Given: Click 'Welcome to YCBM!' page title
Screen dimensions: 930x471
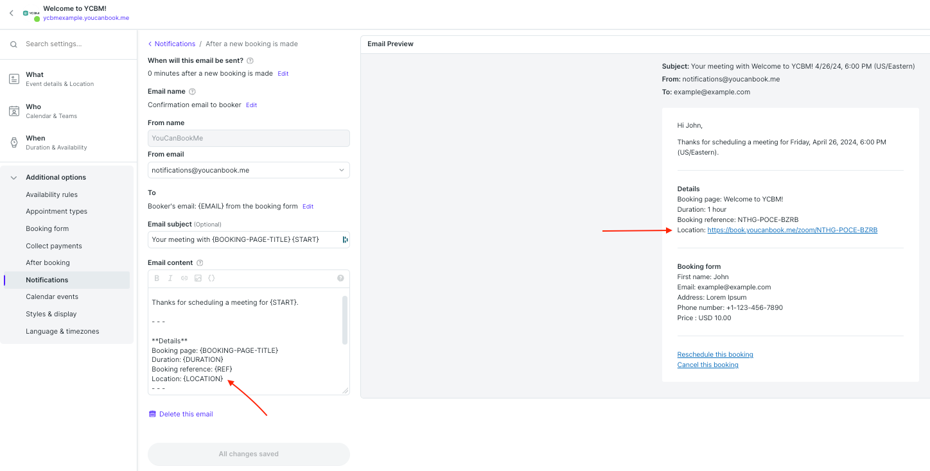Looking at the screenshot, I should coord(75,8).
